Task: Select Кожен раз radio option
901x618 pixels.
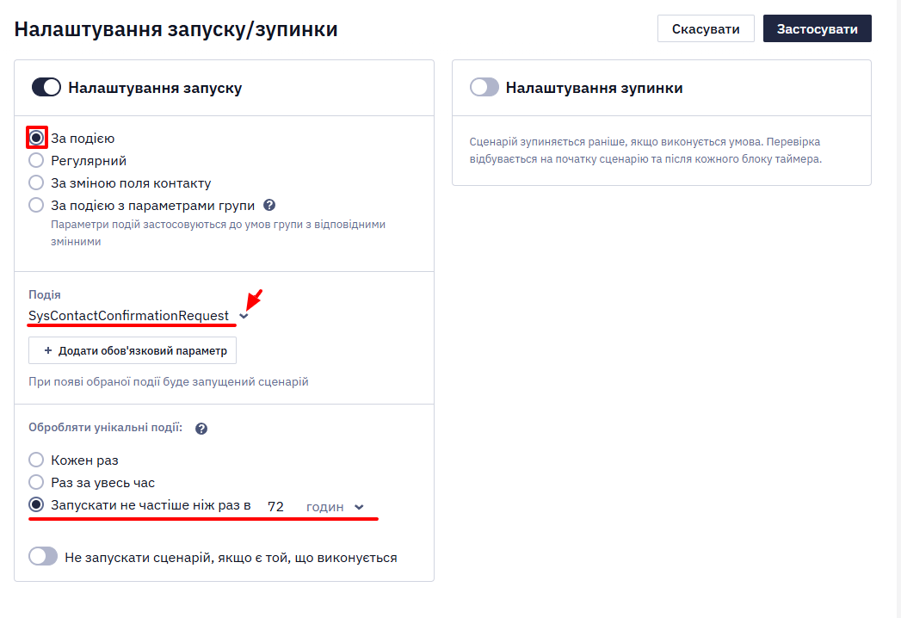Action: point(36,460)
